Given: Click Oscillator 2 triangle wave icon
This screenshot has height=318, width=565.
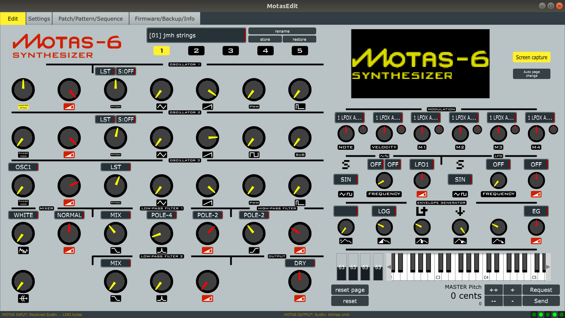Looking at the screenshot, I should (x=162, y=154).
